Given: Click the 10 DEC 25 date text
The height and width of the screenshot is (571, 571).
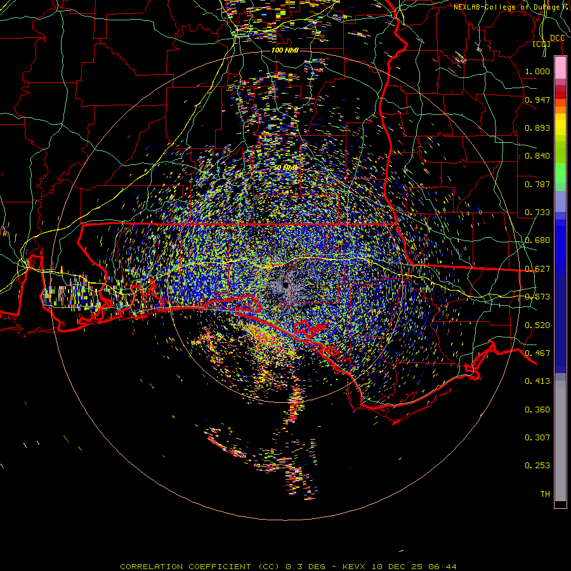Looking at the screenshot, I should pyautogui.click(x=398, y=567).
